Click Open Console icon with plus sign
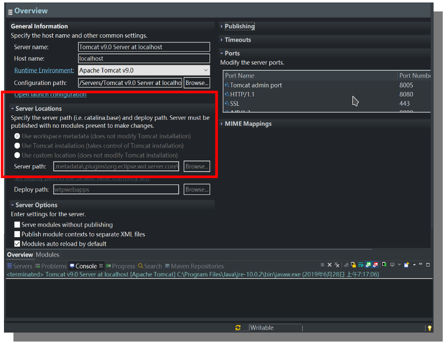The width and height of the screenshot is (446, 346). coord(407,265)
